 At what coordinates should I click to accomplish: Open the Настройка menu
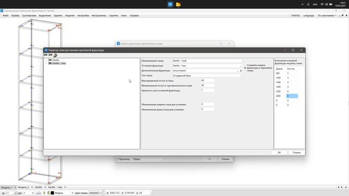83,16
